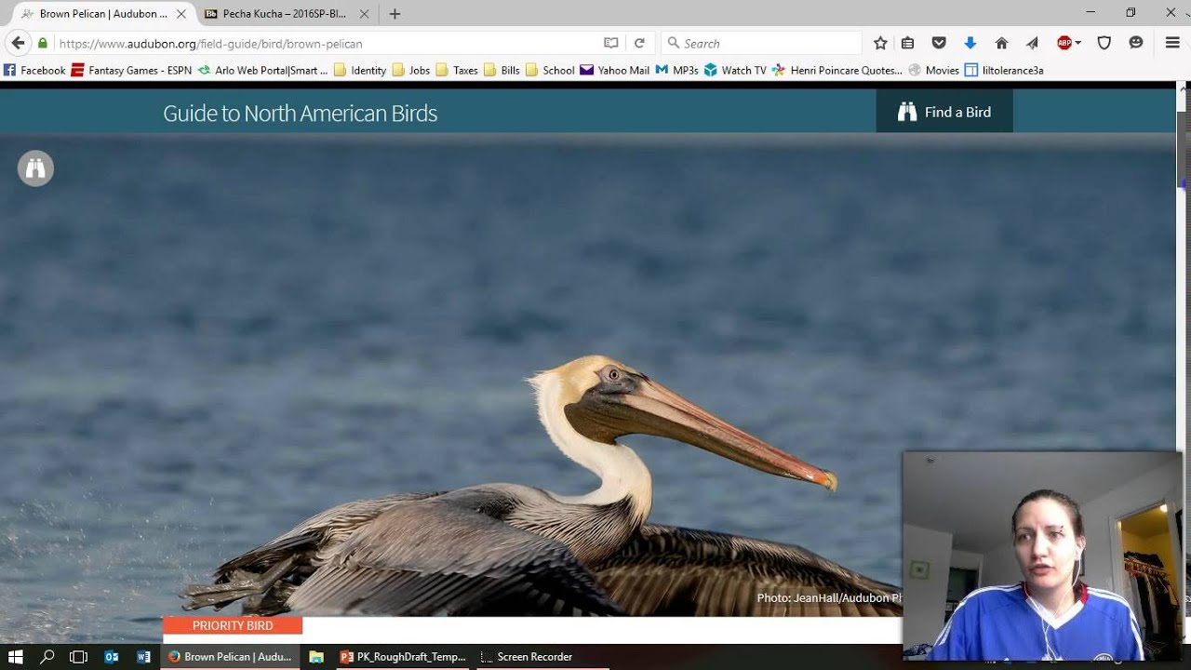The height and width of the screenshot is (670, 1191).
Task: Open Firefox reader view icon in address bar
Action: point(610,43)
